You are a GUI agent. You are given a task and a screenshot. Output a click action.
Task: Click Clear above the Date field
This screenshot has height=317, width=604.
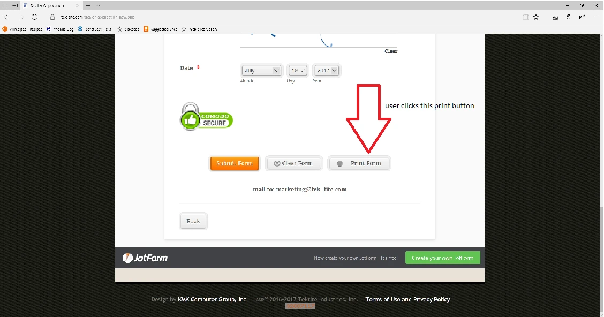[390, 51]
